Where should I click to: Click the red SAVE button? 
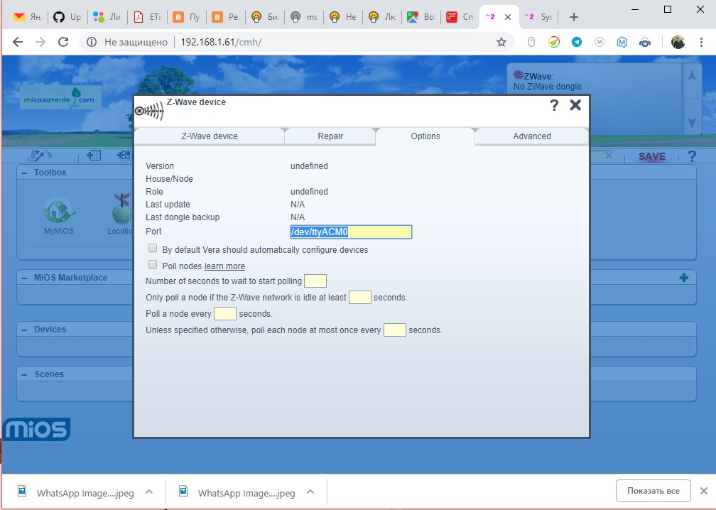pos(651,156)
